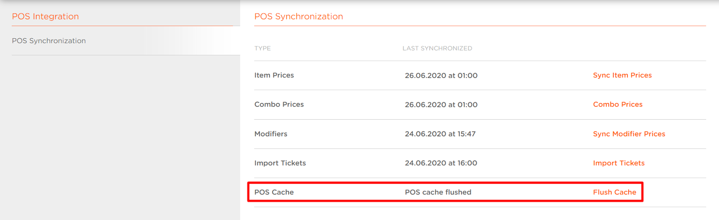719x220 pixels.
Task: Click the POS Synchronization panel title
Action: [x=298, y=17]
